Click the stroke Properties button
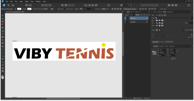Image resolution: width=194 pixels, height=101 pixels. (x=156, y=42)
